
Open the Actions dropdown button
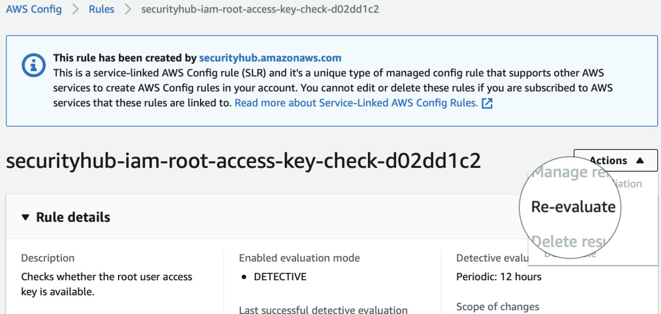(x=615, y=160)
